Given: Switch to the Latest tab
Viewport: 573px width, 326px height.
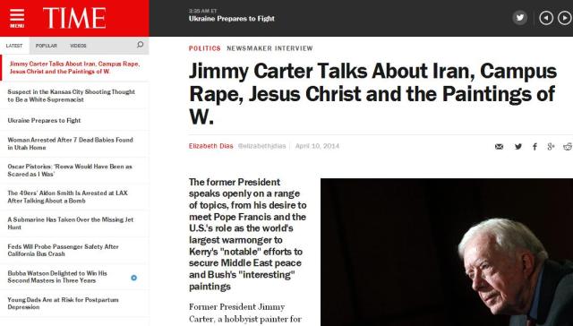Looking at the screenshot, I should click(14, 46).
